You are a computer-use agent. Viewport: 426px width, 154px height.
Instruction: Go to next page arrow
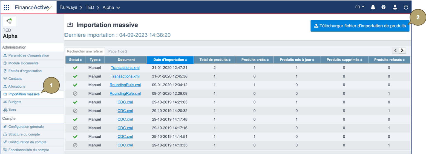[x=402, y=51]
